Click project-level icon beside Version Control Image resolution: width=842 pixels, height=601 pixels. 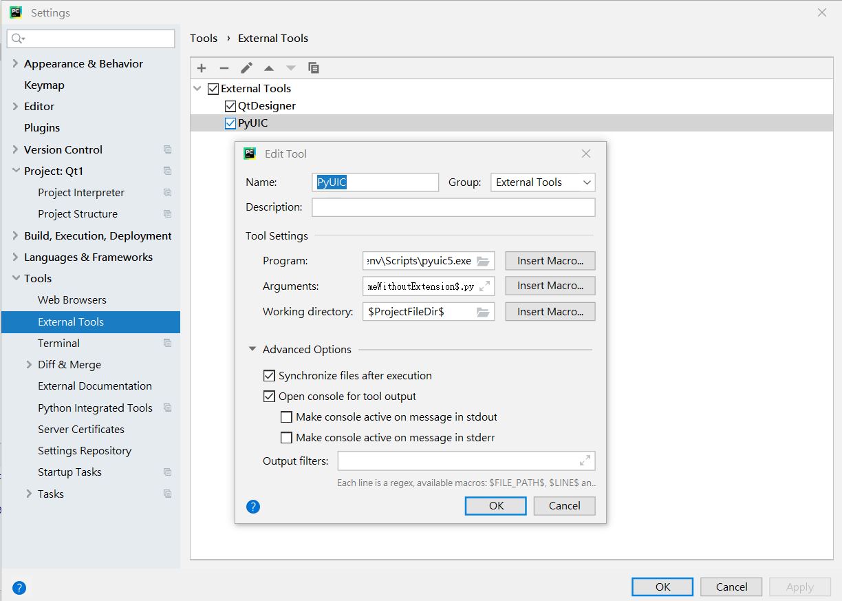pos(168,149)
